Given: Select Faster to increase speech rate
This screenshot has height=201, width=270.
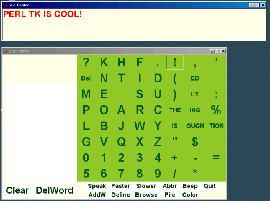Looking at the screenshot, I should click(x=121, y=186).
